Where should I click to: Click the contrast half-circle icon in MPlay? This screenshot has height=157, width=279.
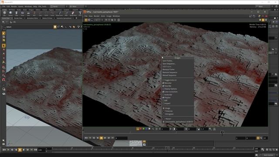174,129
